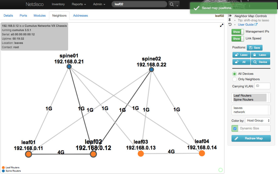Viewport: 278px width, 174px height.
Task: Expand the search options caret
Action: [x=178, y=5]
